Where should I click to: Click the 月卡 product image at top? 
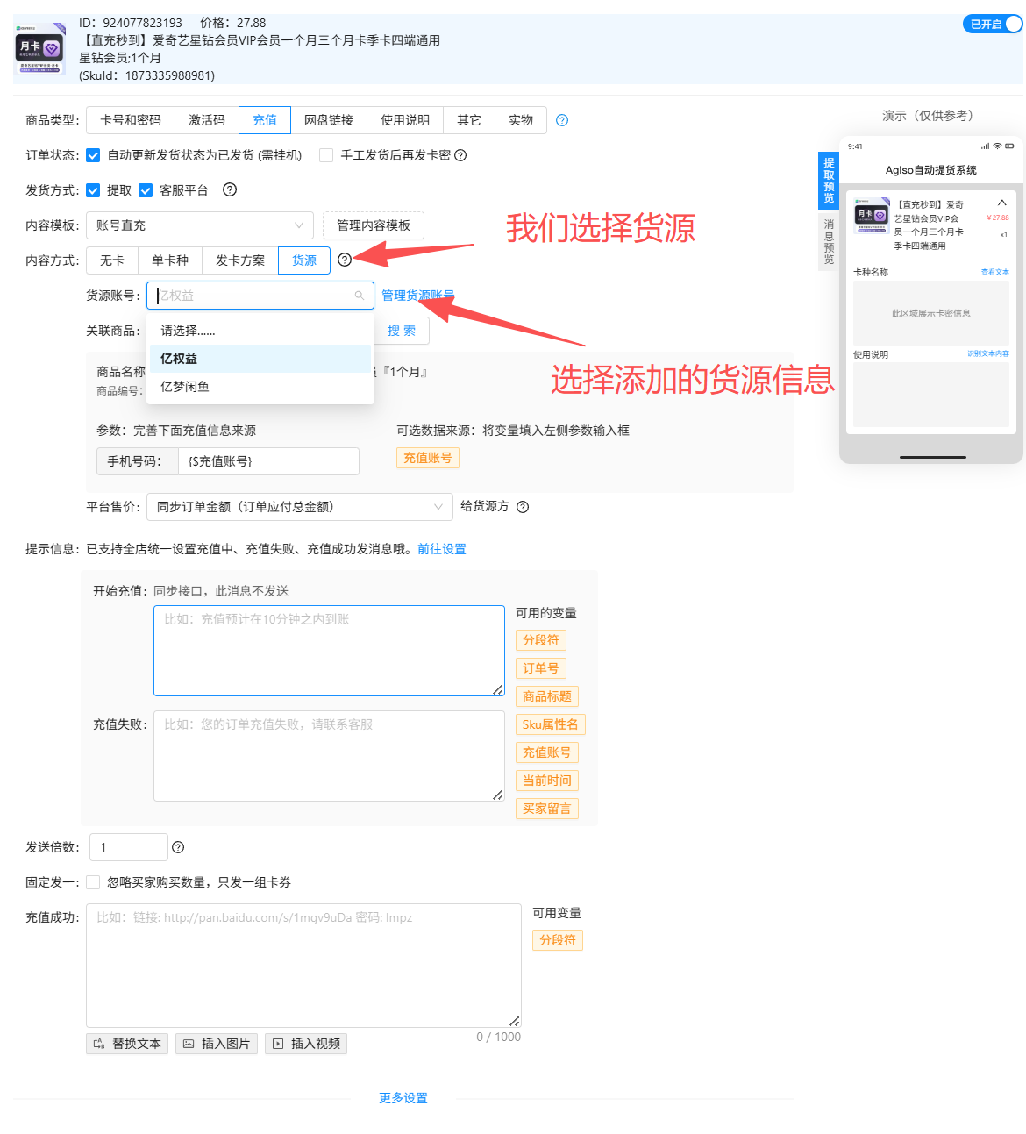coord(40,49)
